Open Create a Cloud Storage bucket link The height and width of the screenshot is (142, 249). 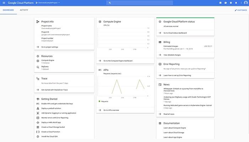[x=53, y=127]
